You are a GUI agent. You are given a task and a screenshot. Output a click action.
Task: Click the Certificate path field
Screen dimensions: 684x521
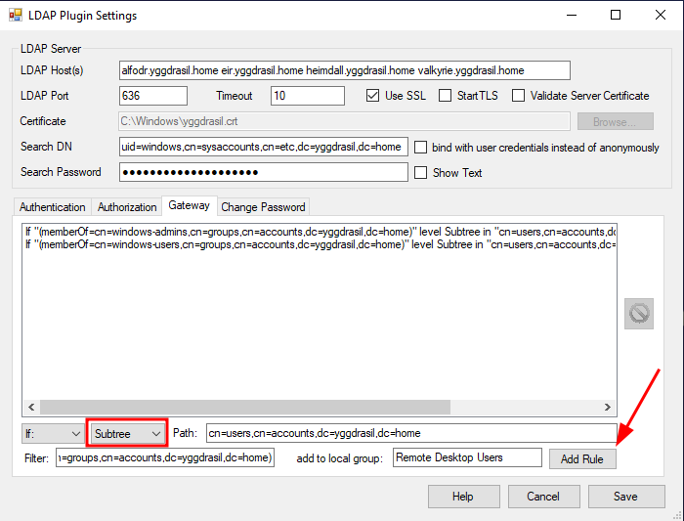344,121
